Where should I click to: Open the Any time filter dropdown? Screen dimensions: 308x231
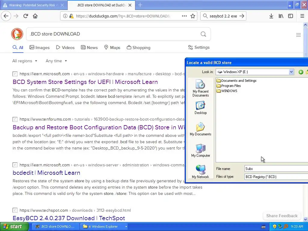(56, 61)
